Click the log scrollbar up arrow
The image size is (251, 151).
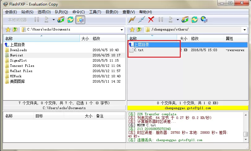[x=246, y=115]
